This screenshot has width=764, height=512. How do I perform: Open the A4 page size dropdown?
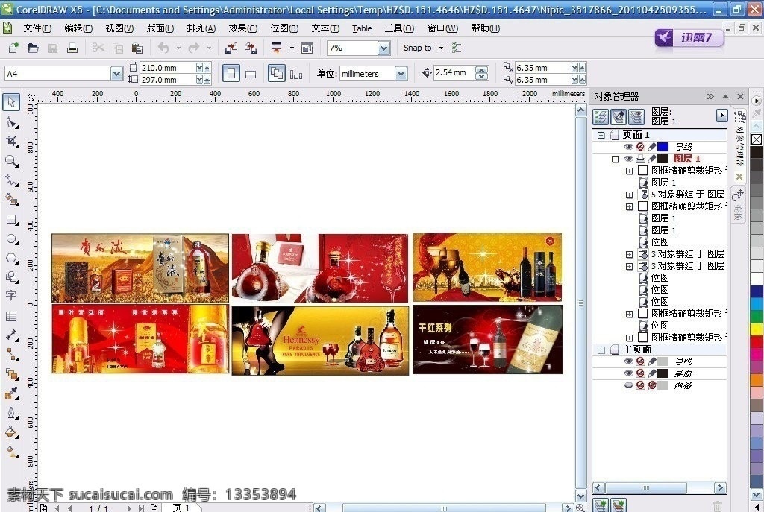(116, 74)
